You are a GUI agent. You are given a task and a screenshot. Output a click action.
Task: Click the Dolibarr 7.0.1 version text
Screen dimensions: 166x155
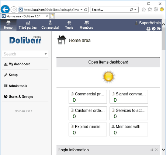24,111
